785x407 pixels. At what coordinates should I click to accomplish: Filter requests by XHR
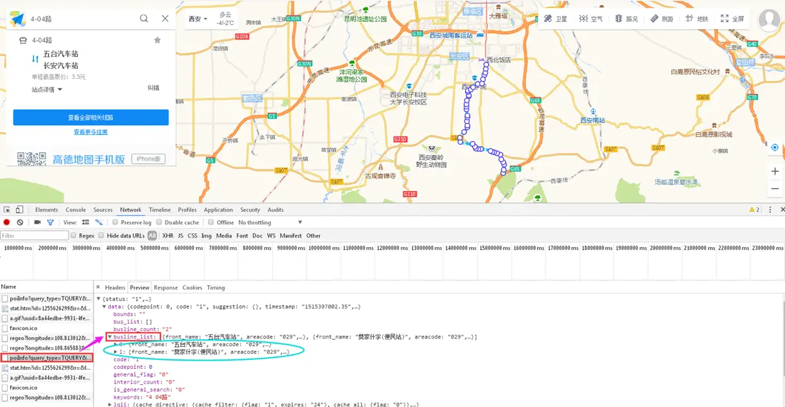(x=168, y=235)
